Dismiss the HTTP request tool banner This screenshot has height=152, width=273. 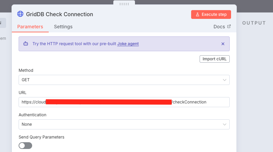coord(223,44)
